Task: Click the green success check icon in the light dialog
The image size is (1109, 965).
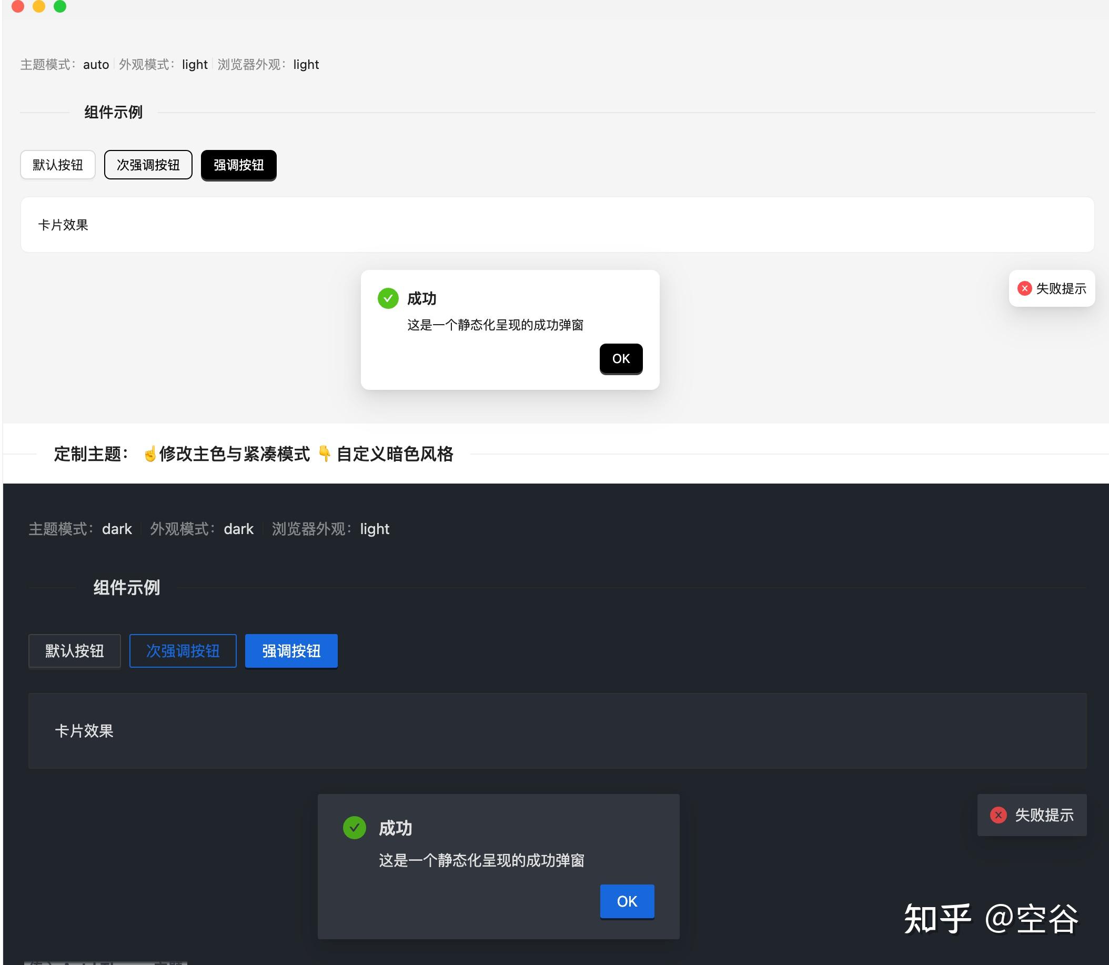Action: [x=388, y=298]
